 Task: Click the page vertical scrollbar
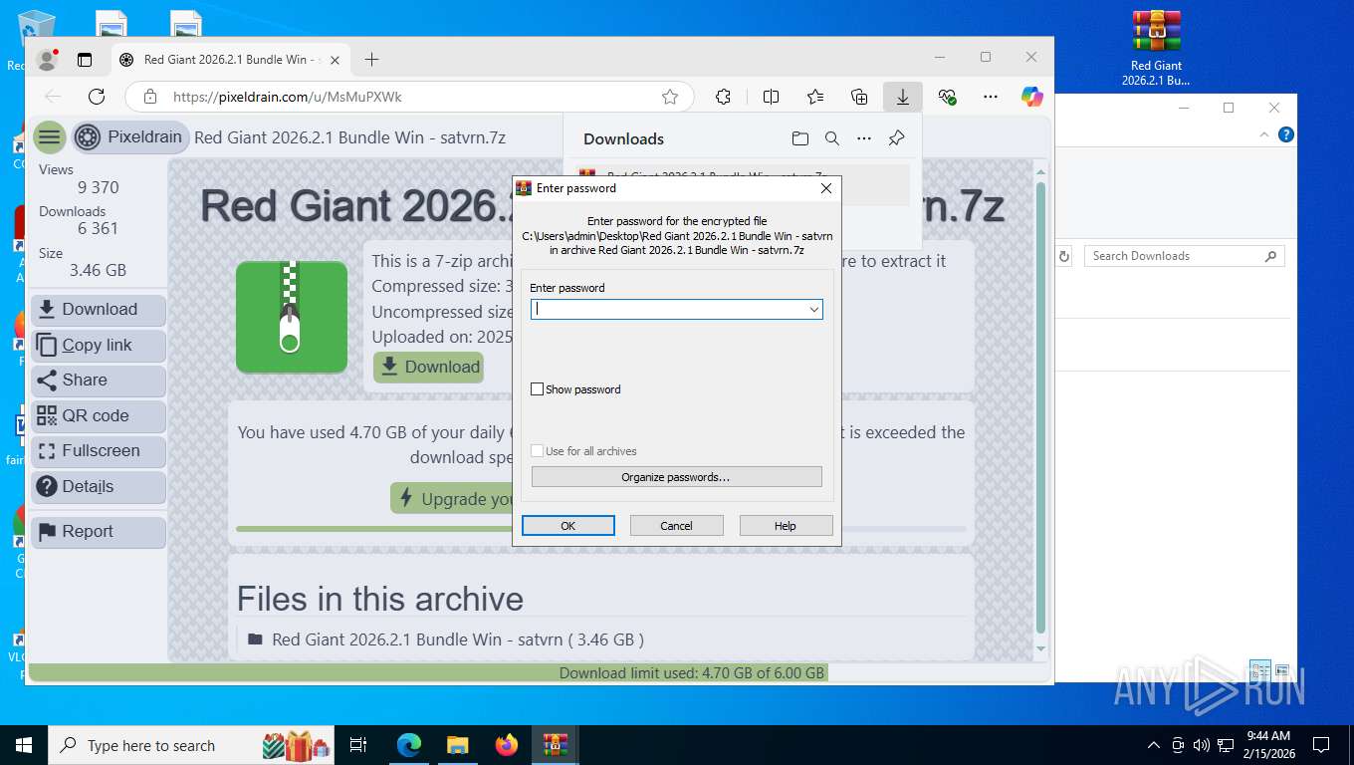pyautogui.click(x=1041, y=408)
